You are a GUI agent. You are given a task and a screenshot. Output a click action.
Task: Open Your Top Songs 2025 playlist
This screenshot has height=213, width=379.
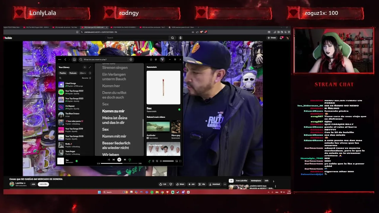pos(75,137)
